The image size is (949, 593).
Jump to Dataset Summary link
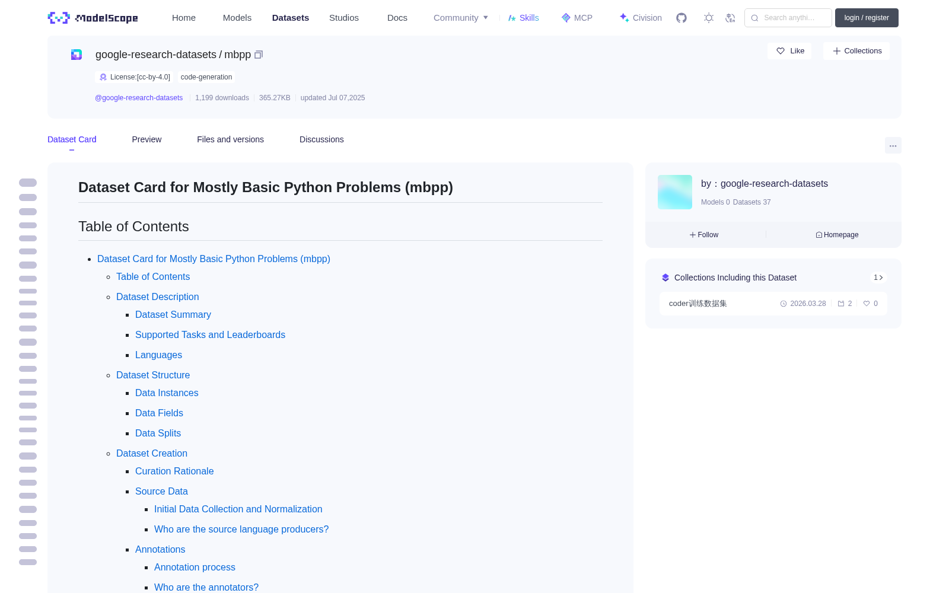173,315
